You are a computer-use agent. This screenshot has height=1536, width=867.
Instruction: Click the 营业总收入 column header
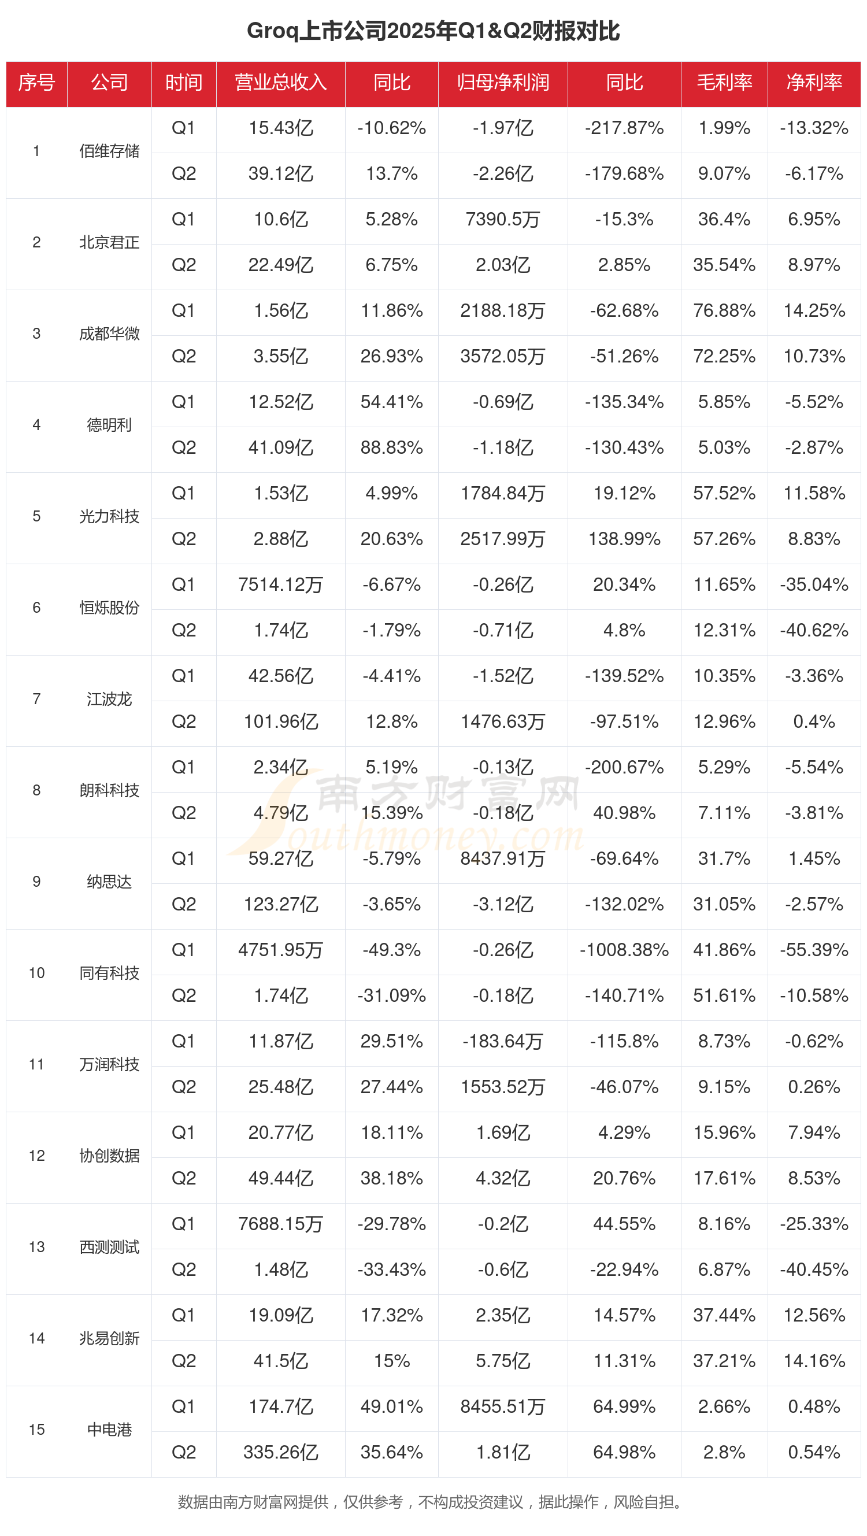(280, 82)
